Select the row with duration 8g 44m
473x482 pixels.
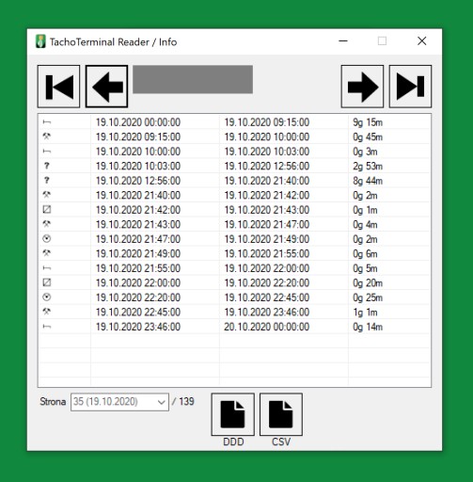click(x=234, y=181)
